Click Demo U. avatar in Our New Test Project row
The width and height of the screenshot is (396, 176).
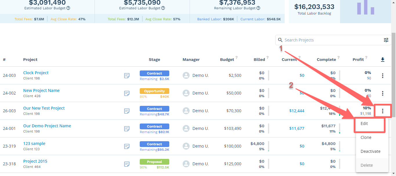pos(186,111)
